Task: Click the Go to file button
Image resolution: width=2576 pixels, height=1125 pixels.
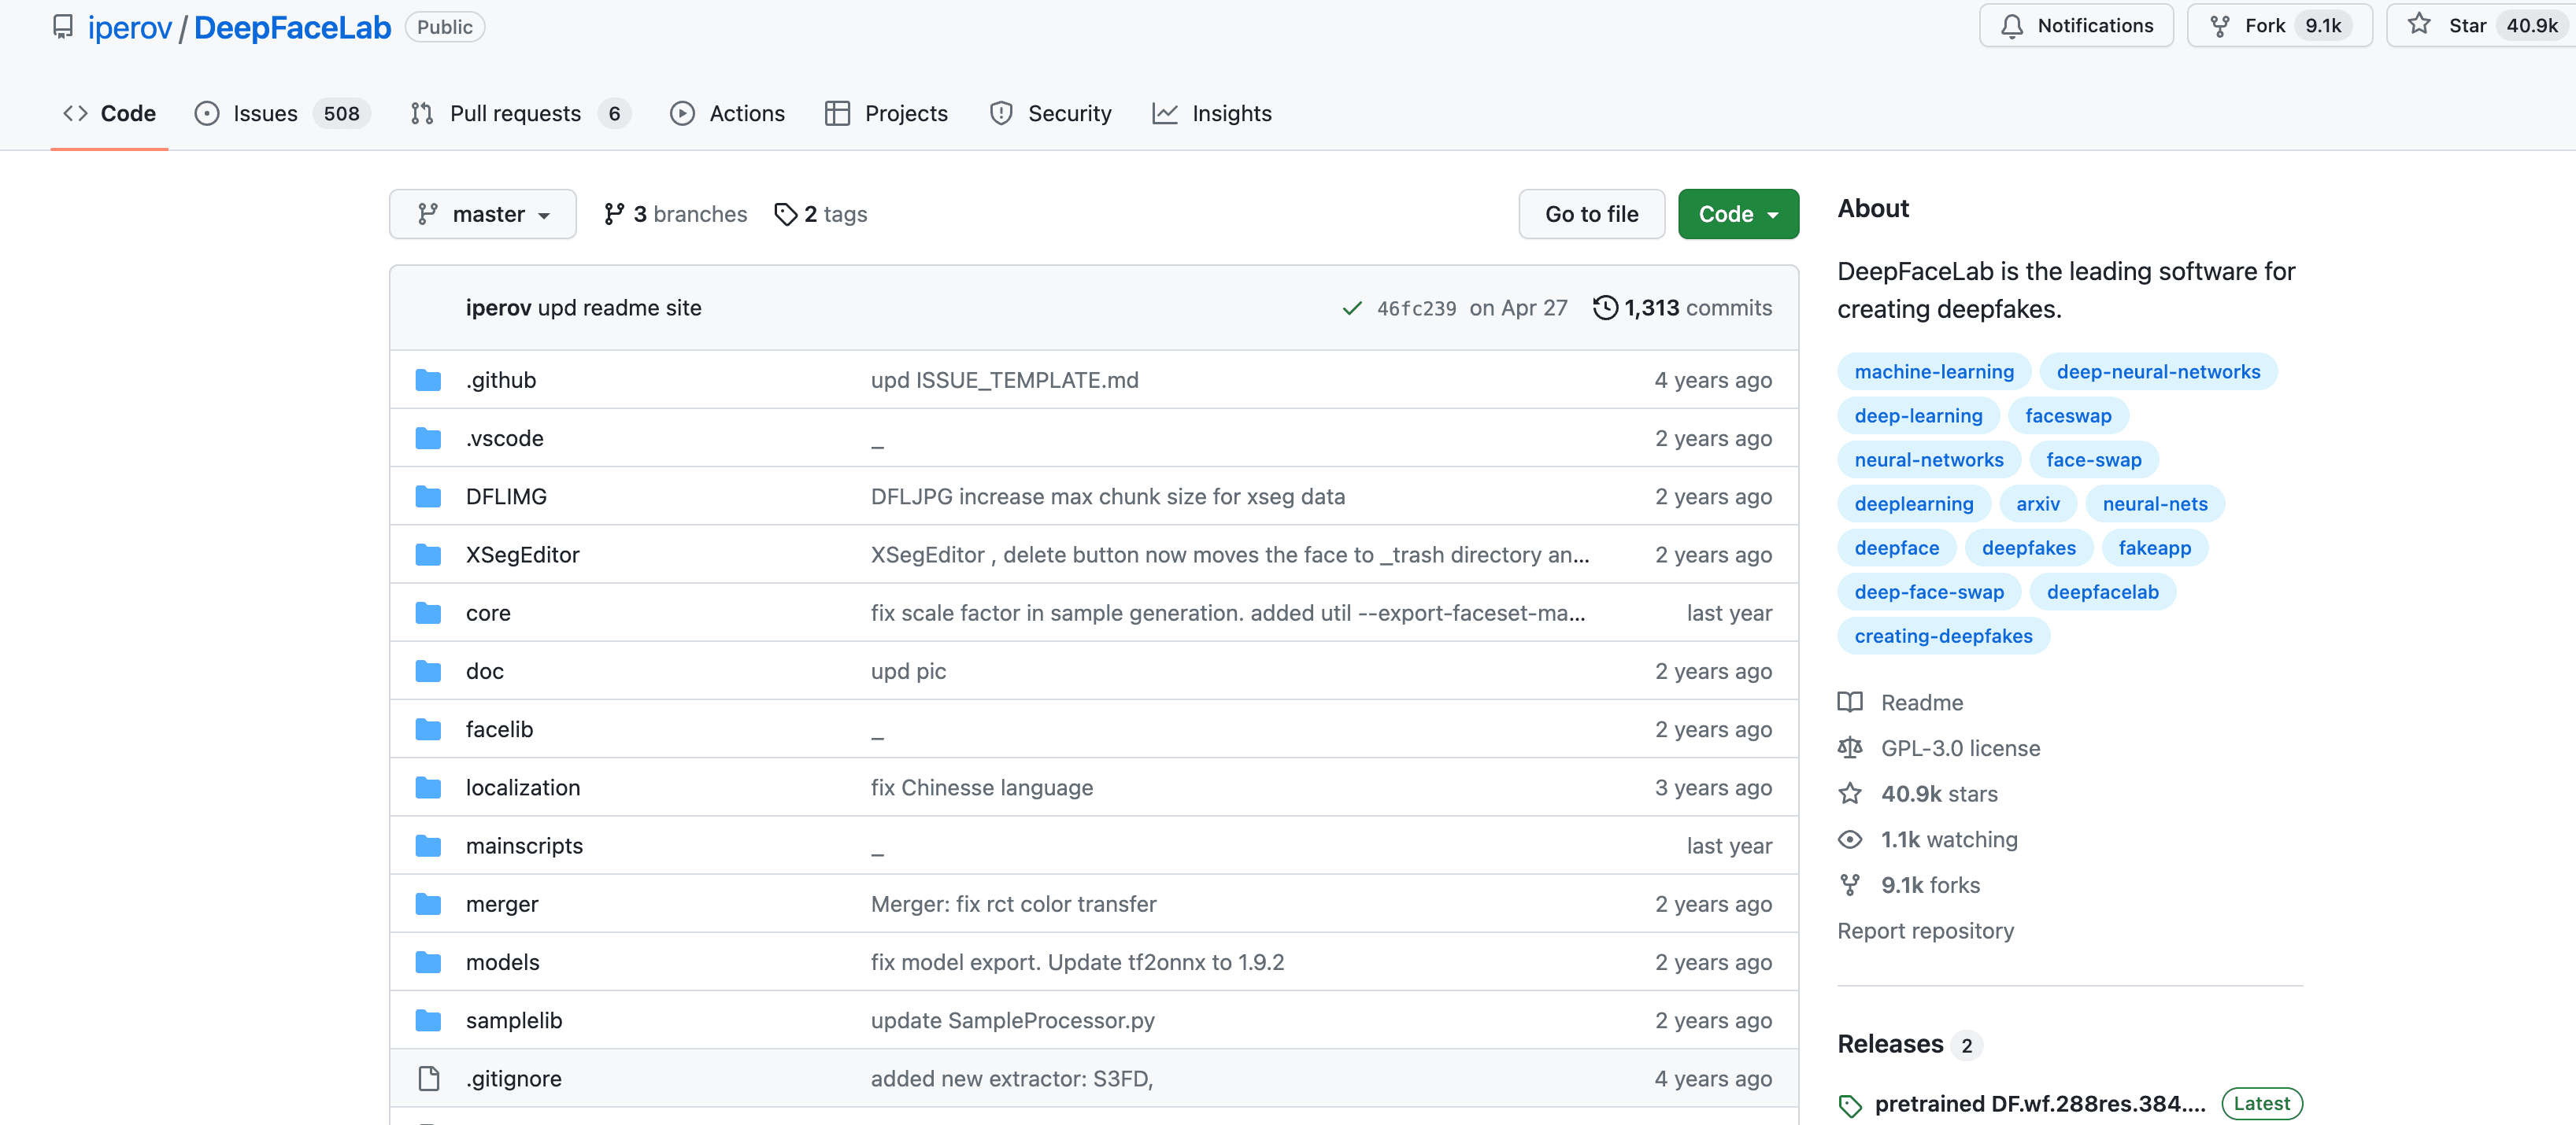Action: coord(1591,214)
